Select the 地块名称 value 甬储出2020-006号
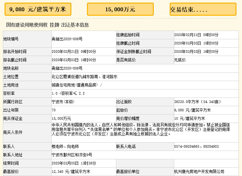Viewport: 242px width, 176px height. point(67,68)
